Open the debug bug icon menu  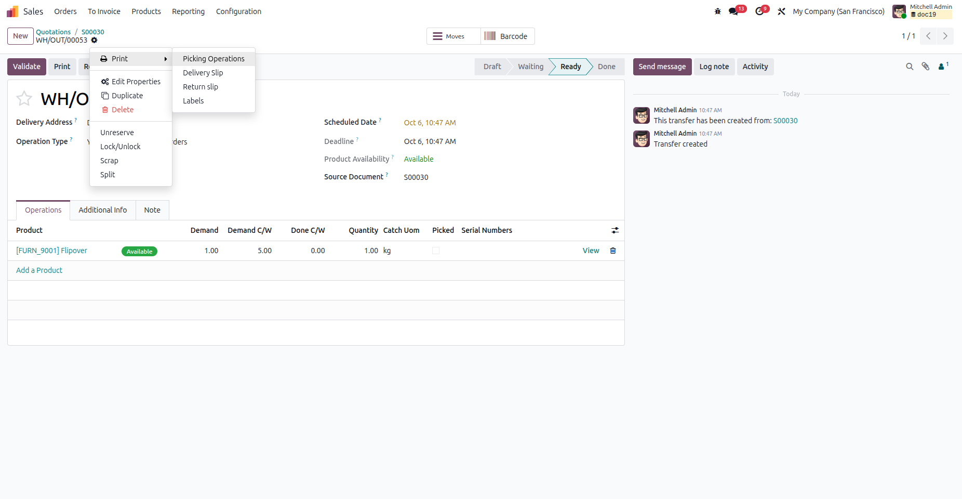pos(717,11)
